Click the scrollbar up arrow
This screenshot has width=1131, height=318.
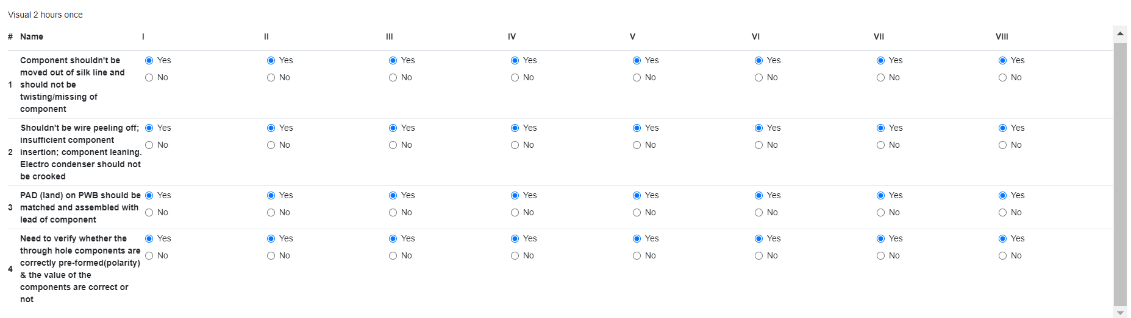pyautogui.click(x=1120, y=33)
